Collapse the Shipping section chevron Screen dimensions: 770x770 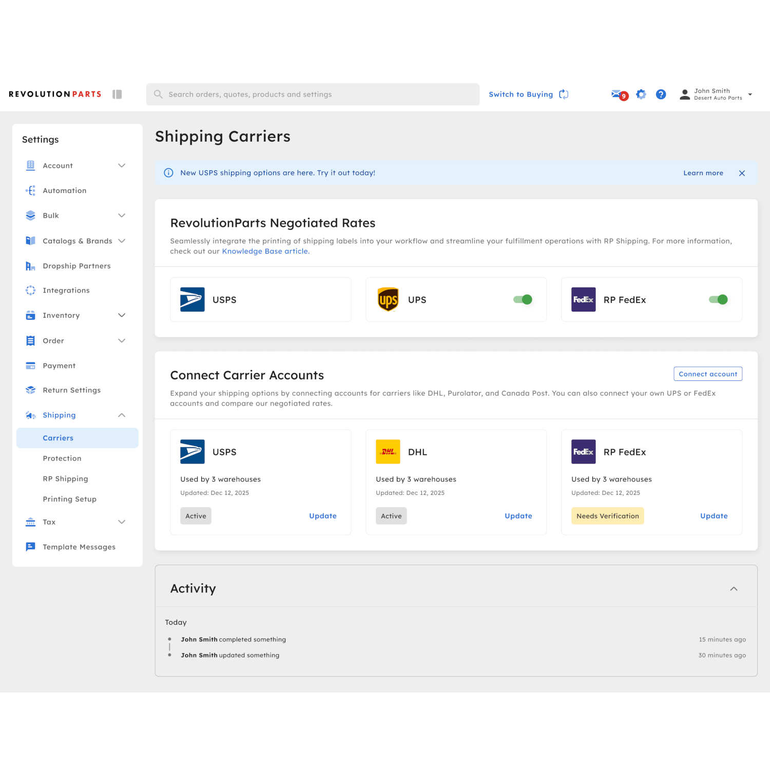click(122, 415)
